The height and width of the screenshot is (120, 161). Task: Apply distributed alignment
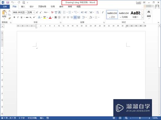pyautogui.click(x=79, y=17)
